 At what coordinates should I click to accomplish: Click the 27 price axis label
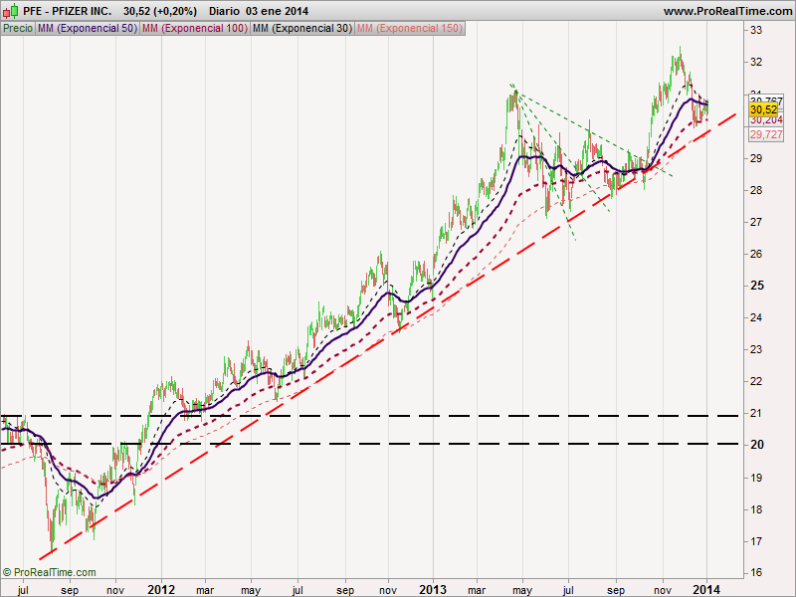(x=756, y=222)
